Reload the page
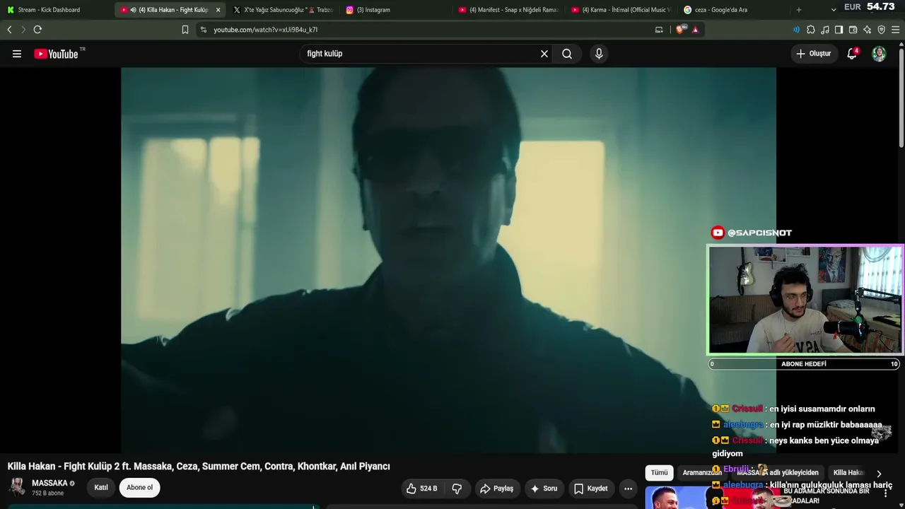The width and height of the screenshot is (905, 509). click(x=37, y=30)
